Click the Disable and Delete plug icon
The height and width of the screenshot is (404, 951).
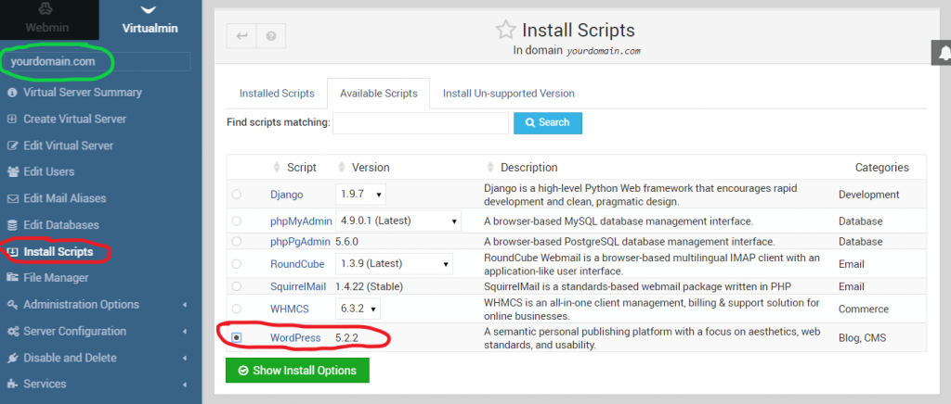coord(11,358)
